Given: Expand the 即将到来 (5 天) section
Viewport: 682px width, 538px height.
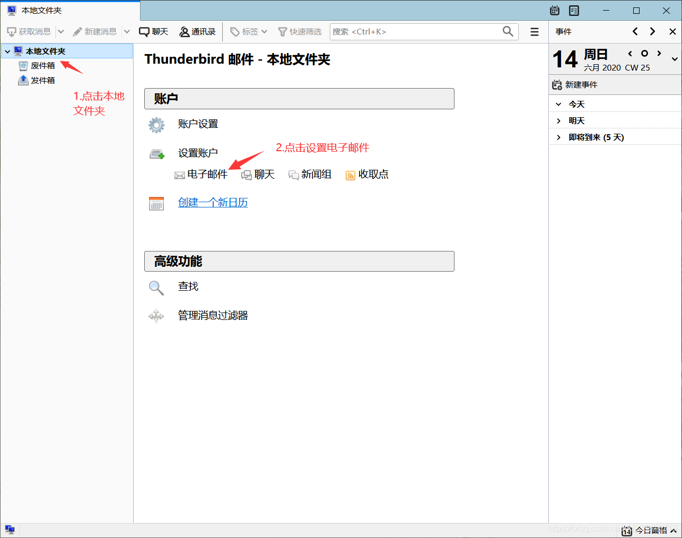Looking at the screenshot, I should (x=558, y=137).
